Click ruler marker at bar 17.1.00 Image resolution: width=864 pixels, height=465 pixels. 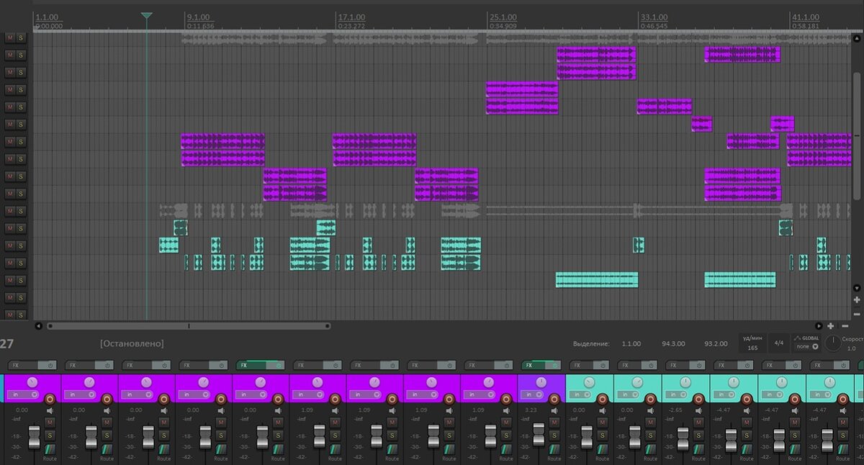[x=351, y=17]
